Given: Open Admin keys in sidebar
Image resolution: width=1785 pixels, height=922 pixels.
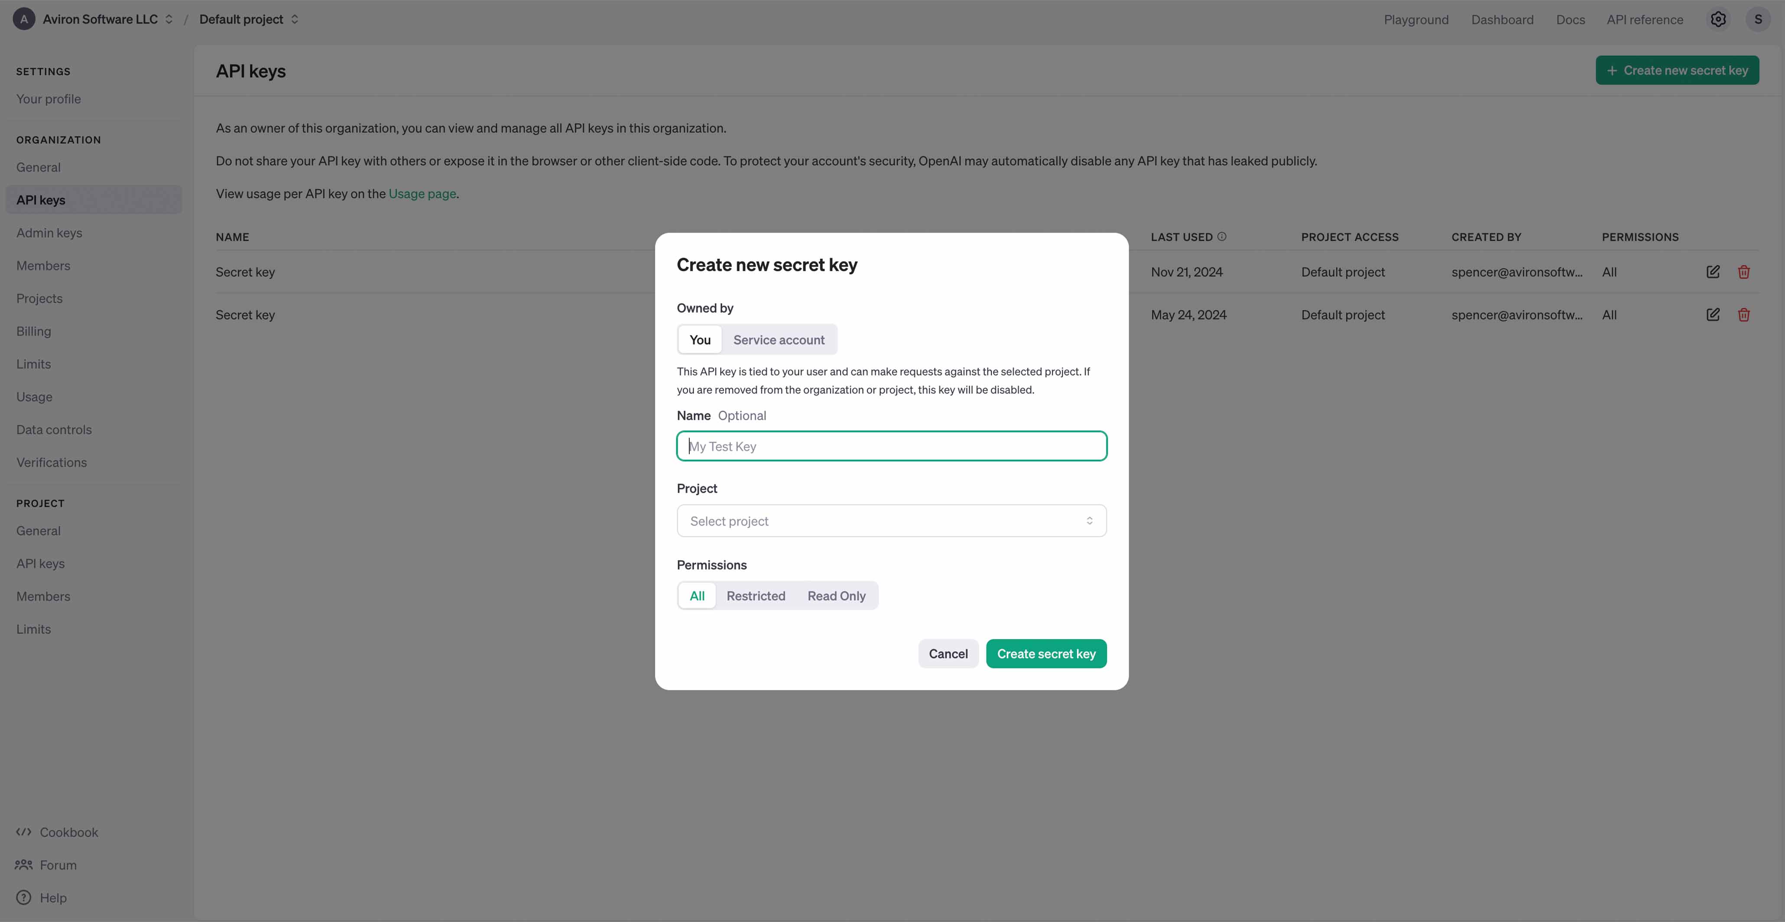Looking at the screenshot, I should (49, 233).
